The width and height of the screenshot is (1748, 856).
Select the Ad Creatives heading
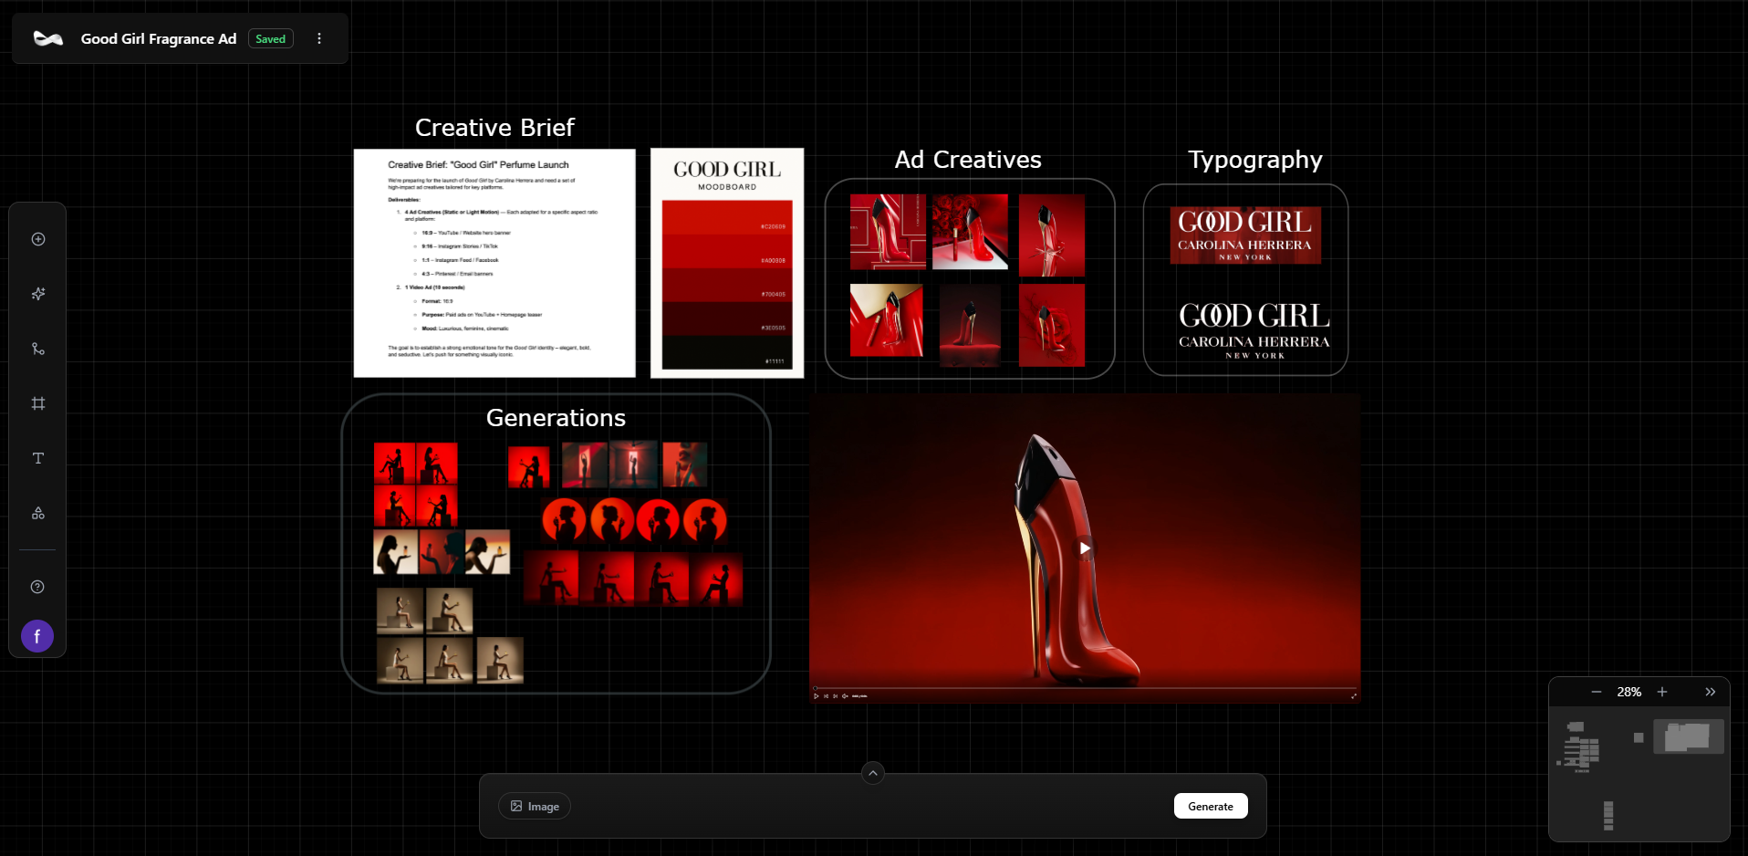coord(968,160)
